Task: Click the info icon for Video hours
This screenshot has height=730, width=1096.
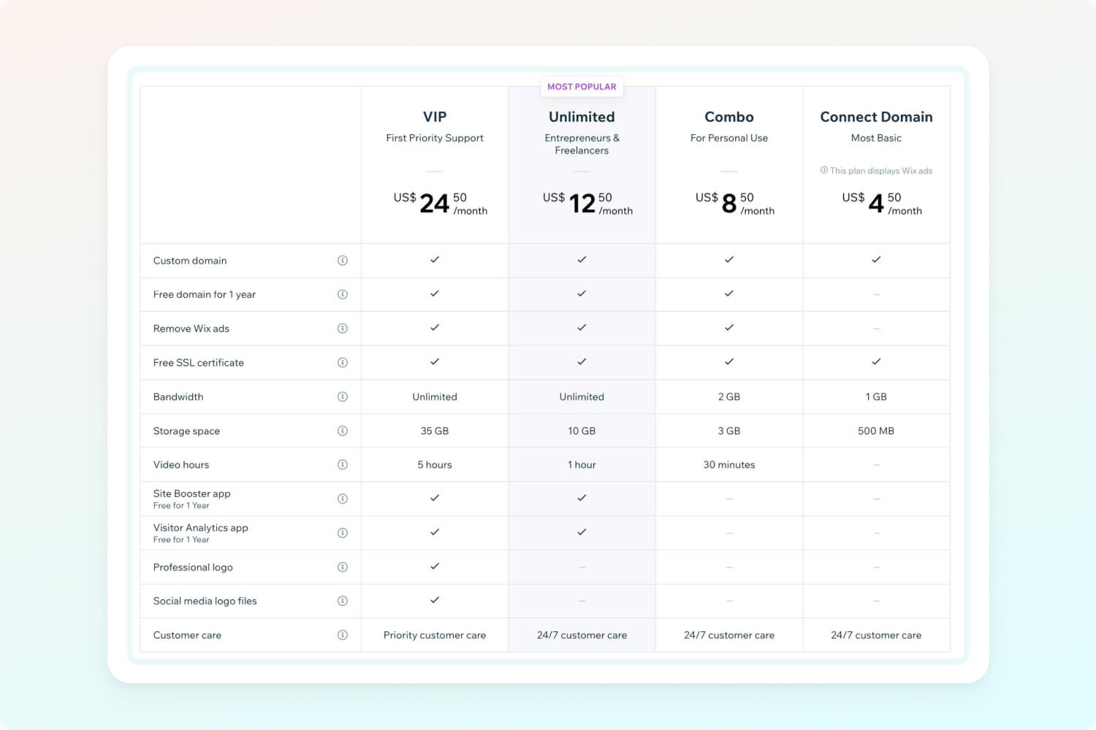Action: [x=342, y=464]
